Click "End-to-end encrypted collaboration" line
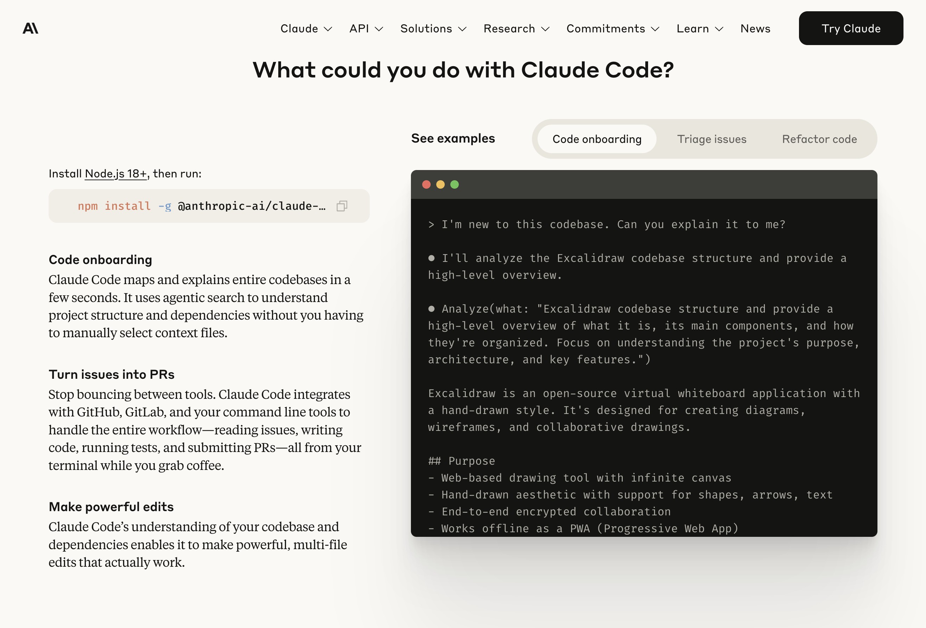 pos(550,511)
